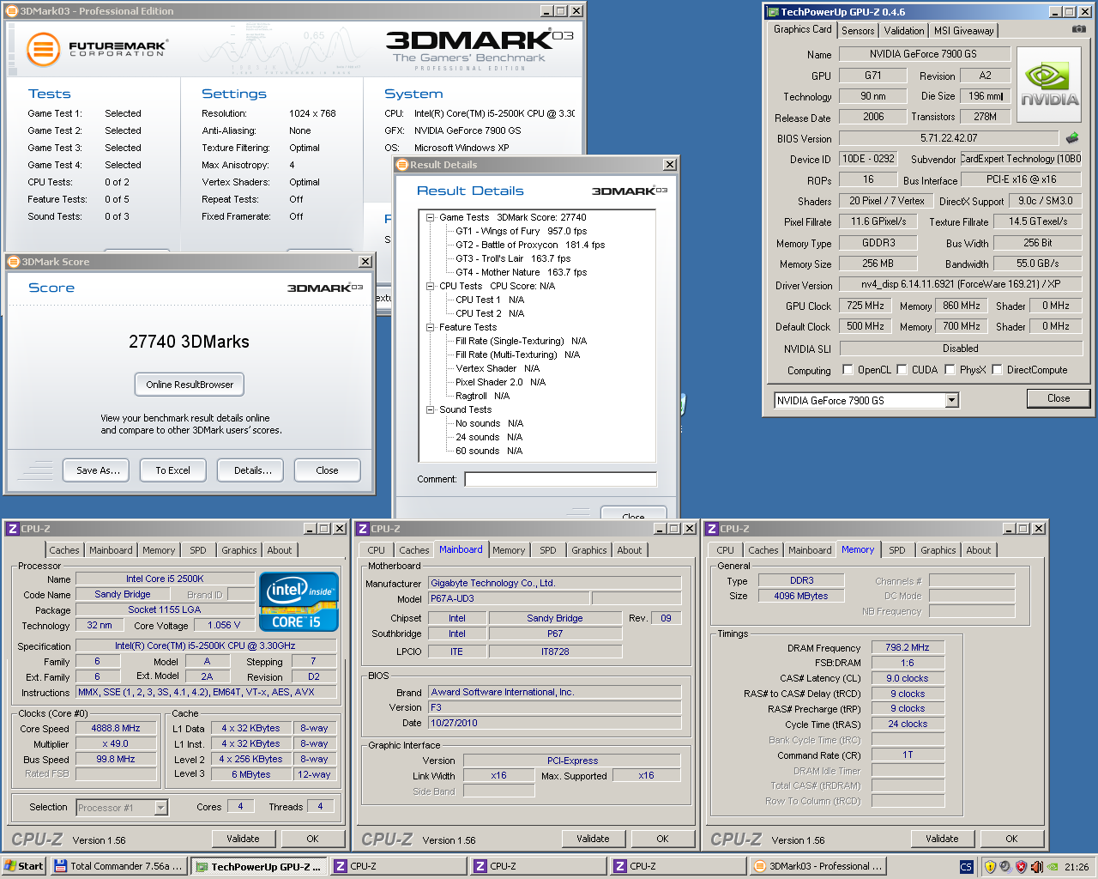
Task: Enable the DirectCompute checkbox in GPU-Z
Action: 997,370
